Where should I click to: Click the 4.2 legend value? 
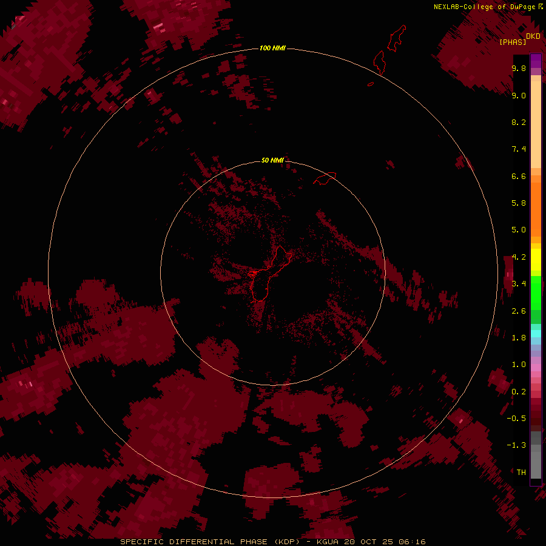tap(519, 257)
